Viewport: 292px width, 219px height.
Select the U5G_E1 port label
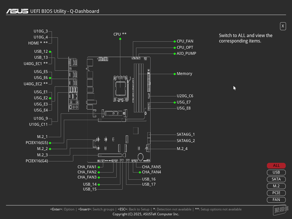41,92
